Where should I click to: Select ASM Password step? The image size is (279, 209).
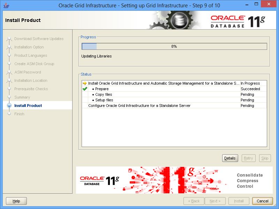pyautogui.click(x=28, y=72)
